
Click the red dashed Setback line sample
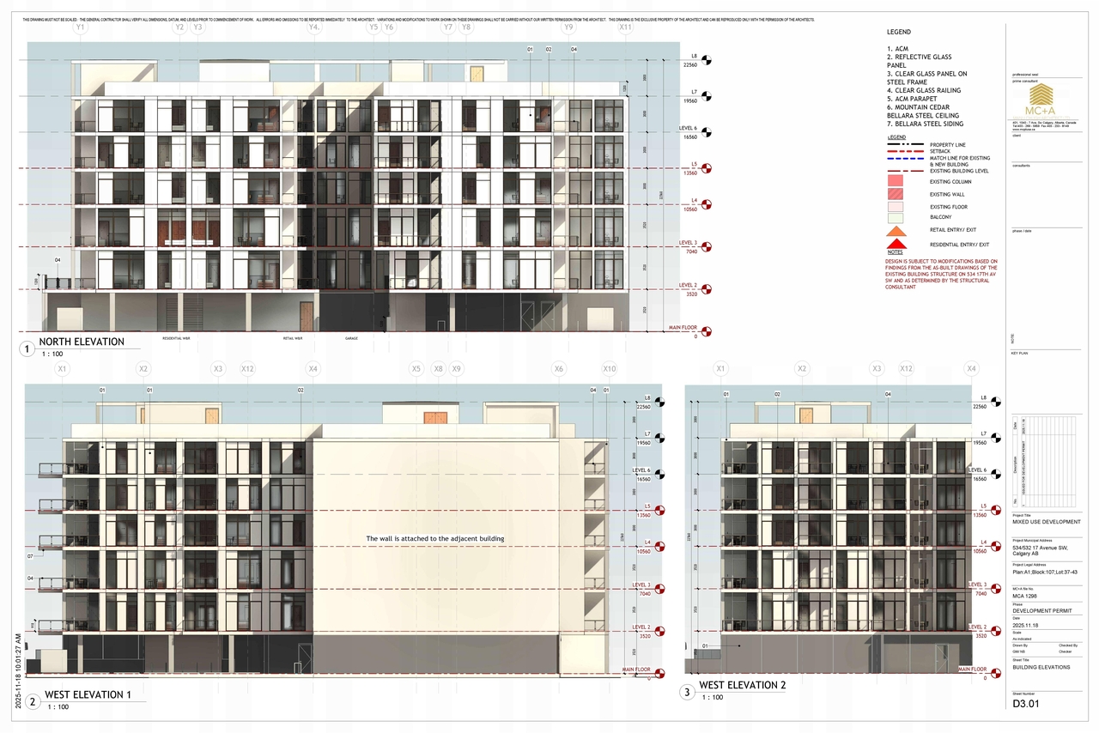pyautogui.click(x=905, y=151)
